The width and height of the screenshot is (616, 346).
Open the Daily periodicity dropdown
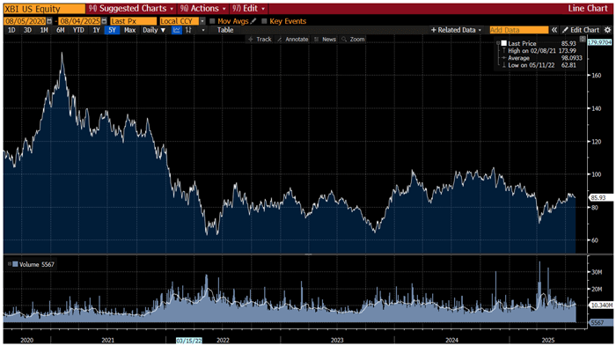click(x=154, y=30)
